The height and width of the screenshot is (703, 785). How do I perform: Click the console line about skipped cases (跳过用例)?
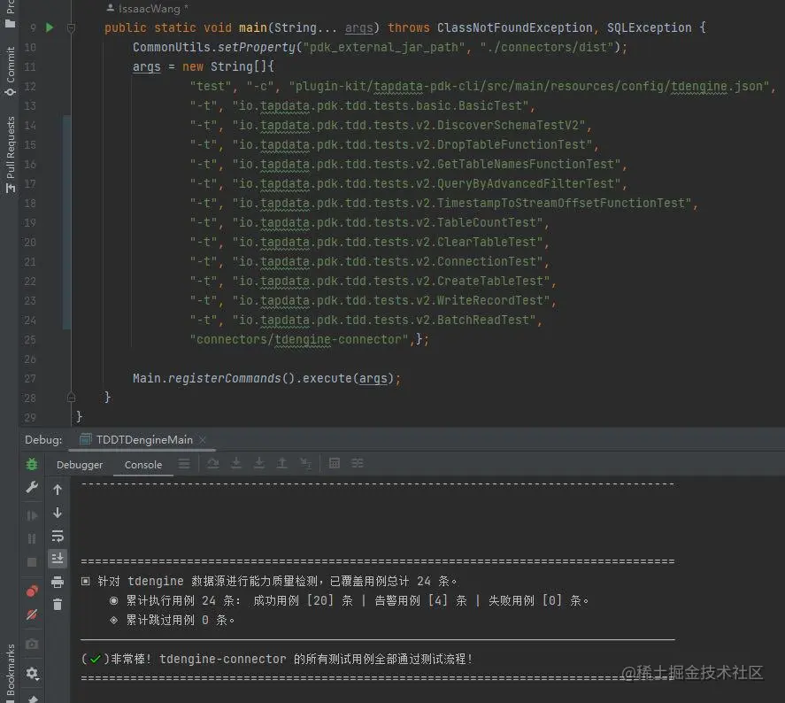[x=173, y=620]
